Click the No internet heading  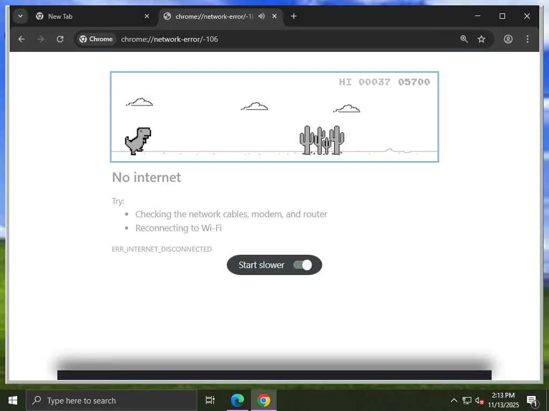pyautogui.click(x=146, y=177)
